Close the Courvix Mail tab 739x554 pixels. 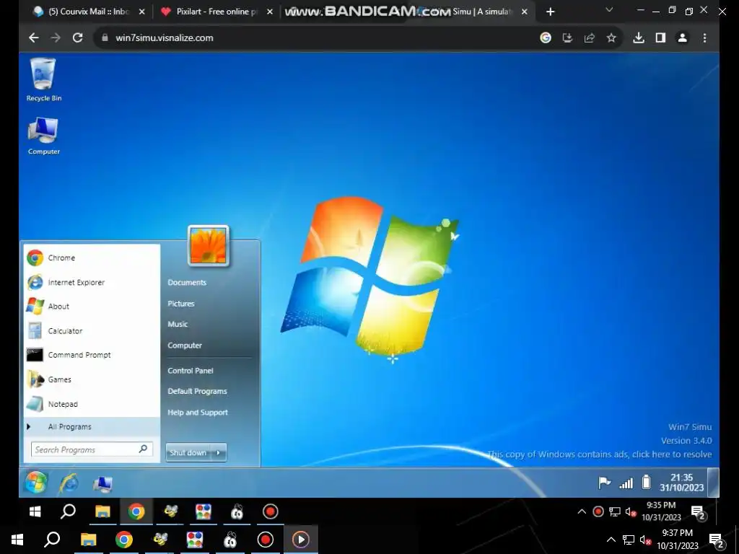click(x=142, y=12)
